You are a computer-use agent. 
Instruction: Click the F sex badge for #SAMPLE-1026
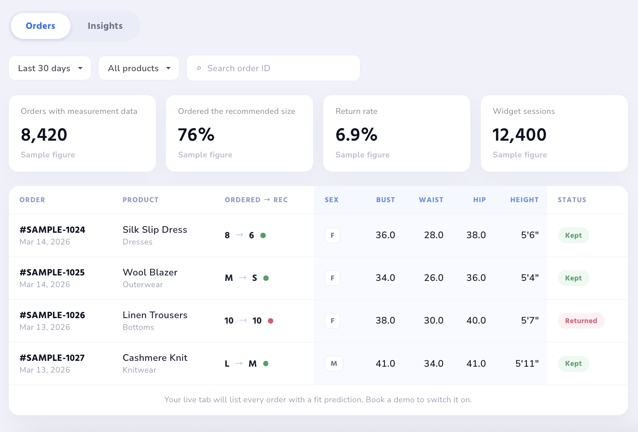click(x=332, y=321)
